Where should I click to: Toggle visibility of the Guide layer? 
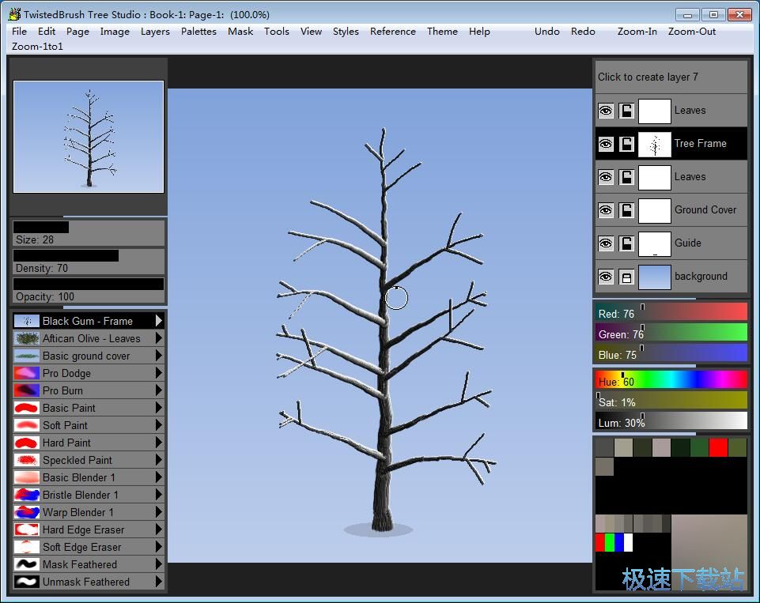pos(606,243)
